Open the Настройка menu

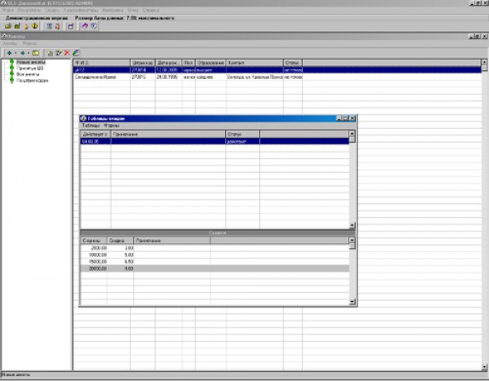pyautogui.click(x=113, y=11)
